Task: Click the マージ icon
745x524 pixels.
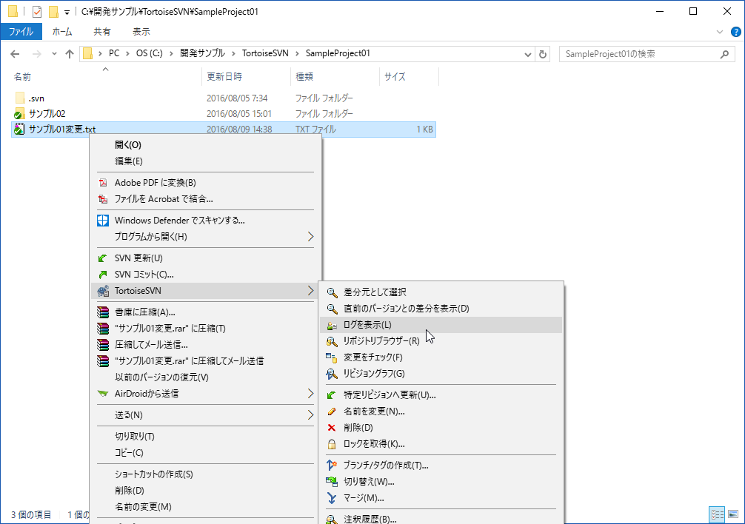Action: [332, 498]
